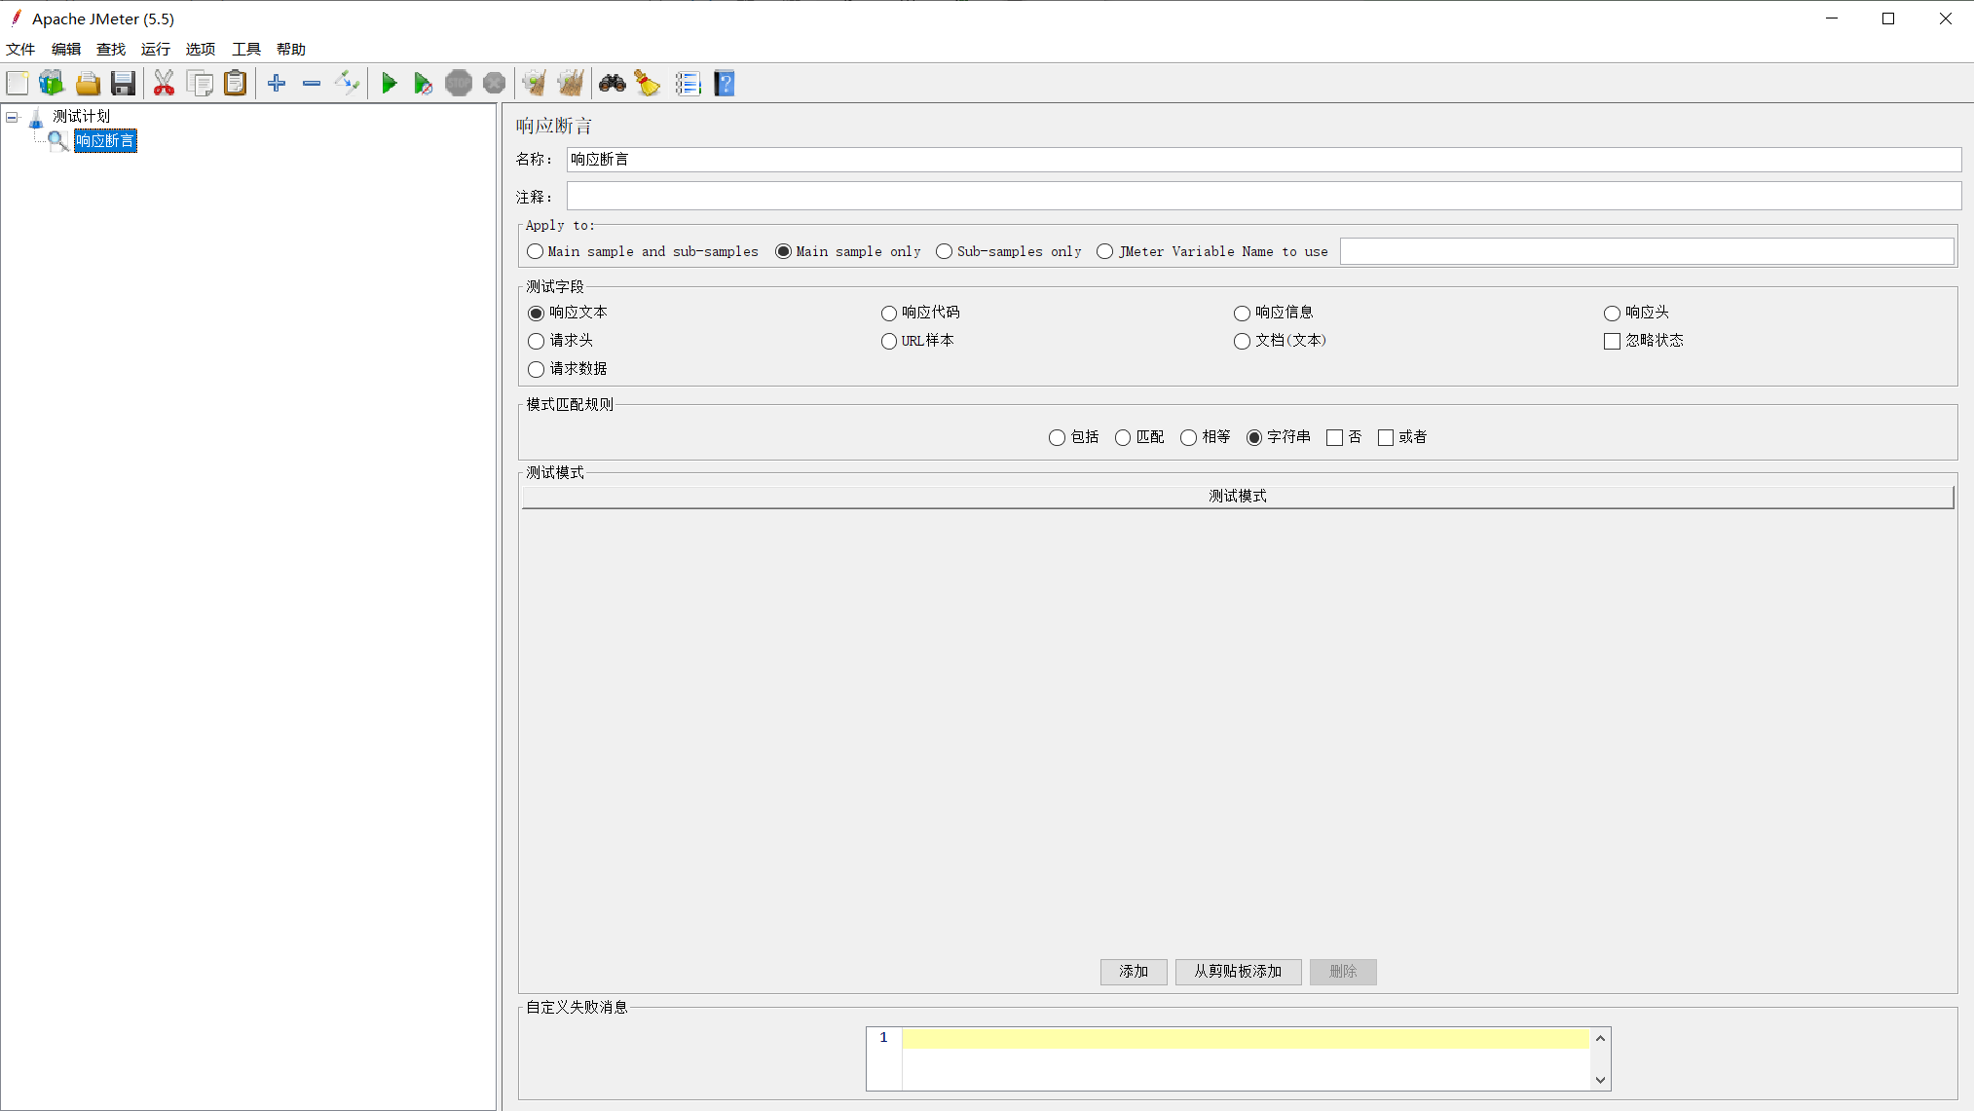Select 相等 pattern matching radio

[1188, 438]
